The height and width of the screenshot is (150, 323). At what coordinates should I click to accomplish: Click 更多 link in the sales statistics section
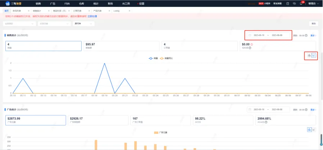click(x=313, y=36)
